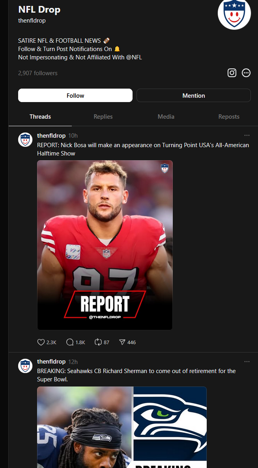Open options menu for Nick Bosa post

[247, 136]
